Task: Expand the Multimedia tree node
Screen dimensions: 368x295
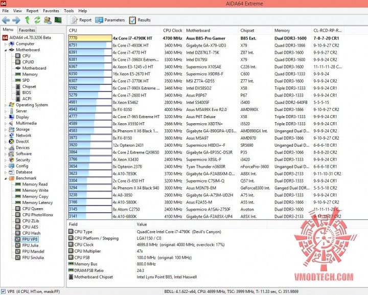Action: point(6,123)
